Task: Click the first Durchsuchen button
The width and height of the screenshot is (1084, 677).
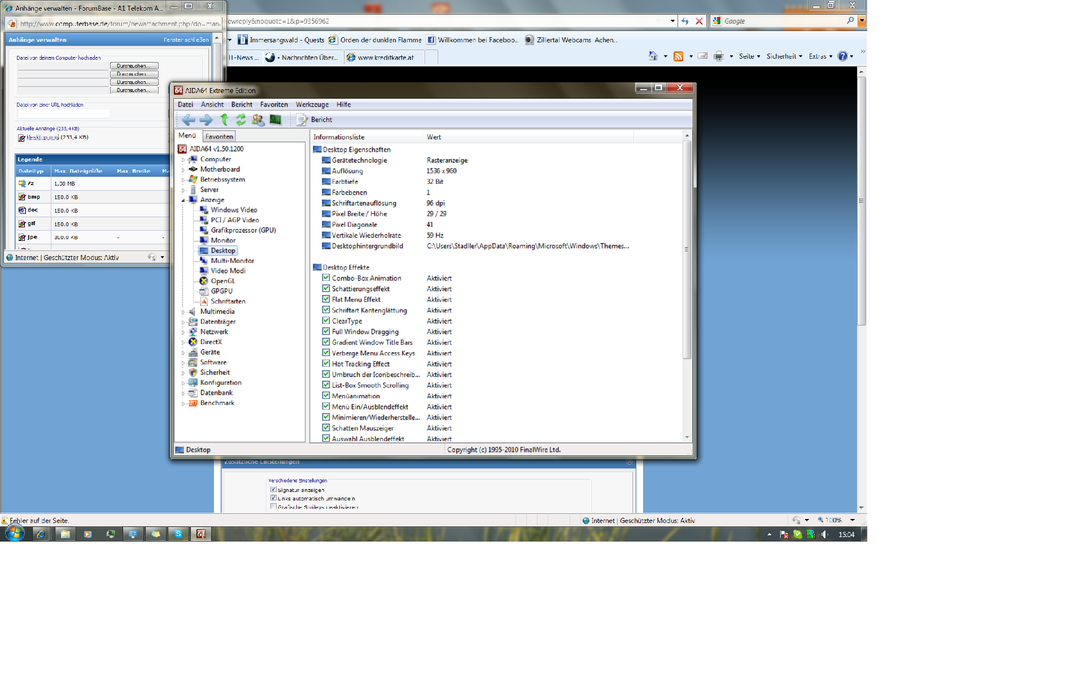Action: coord(134,66)
